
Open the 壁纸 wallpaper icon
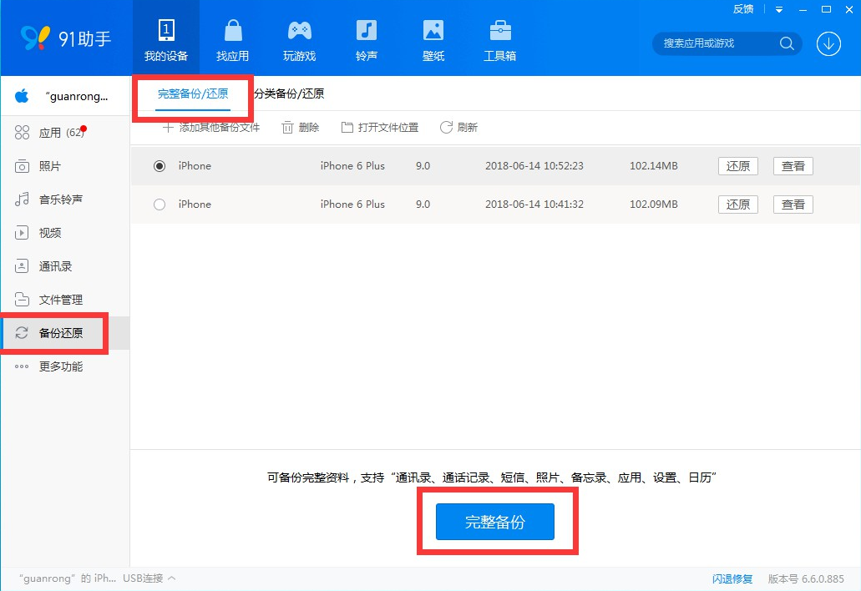(x=433, y=32)
